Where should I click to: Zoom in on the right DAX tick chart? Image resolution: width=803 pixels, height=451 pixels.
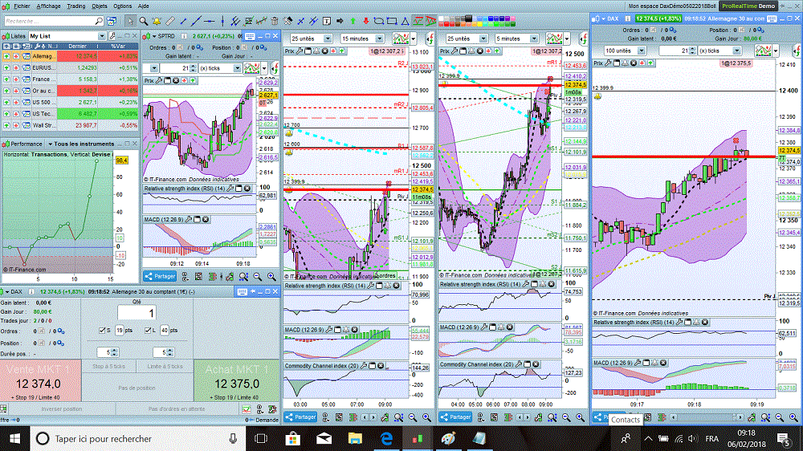point(793,418)
